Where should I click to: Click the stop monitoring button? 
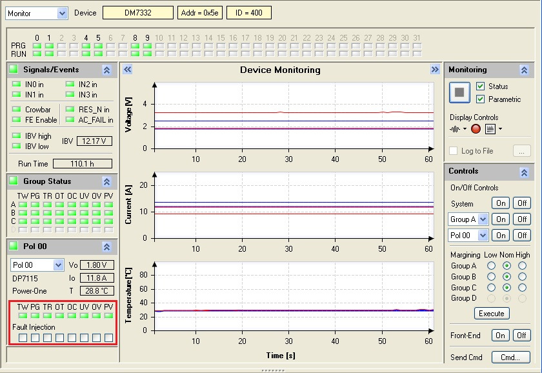pyautogui.click(x=459, y=92)
